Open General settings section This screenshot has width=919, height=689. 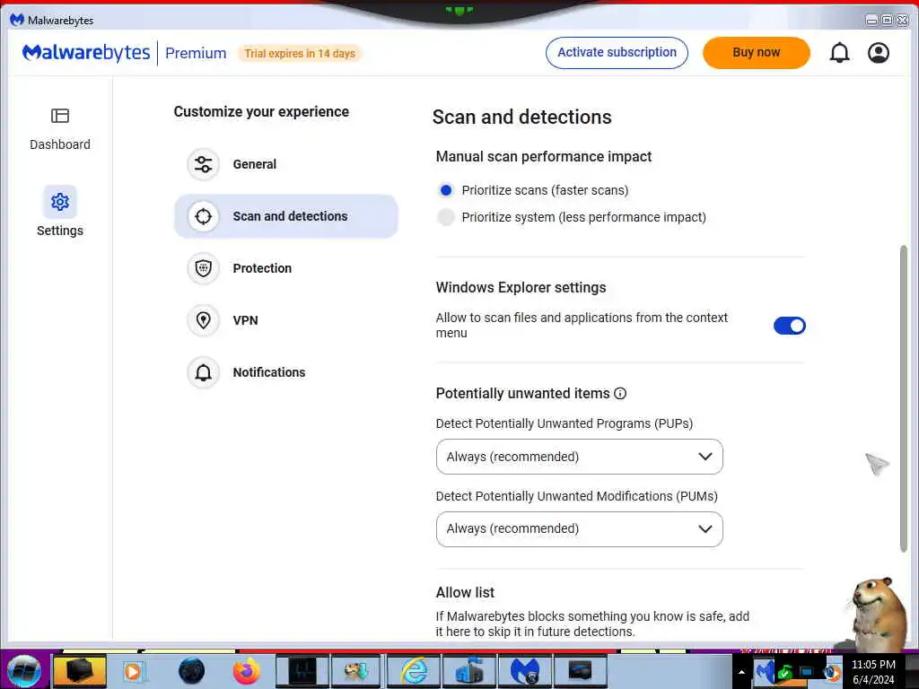286,164
